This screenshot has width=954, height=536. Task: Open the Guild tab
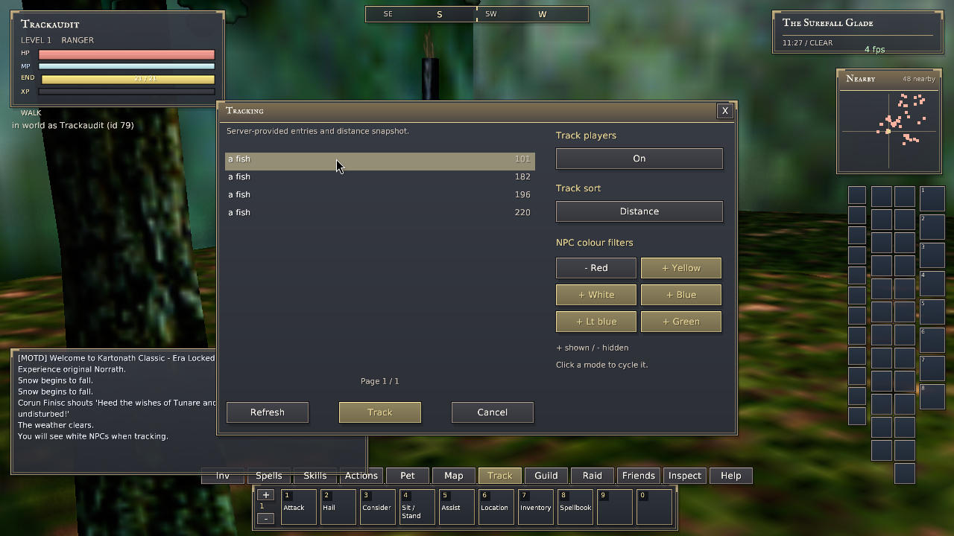546,476
